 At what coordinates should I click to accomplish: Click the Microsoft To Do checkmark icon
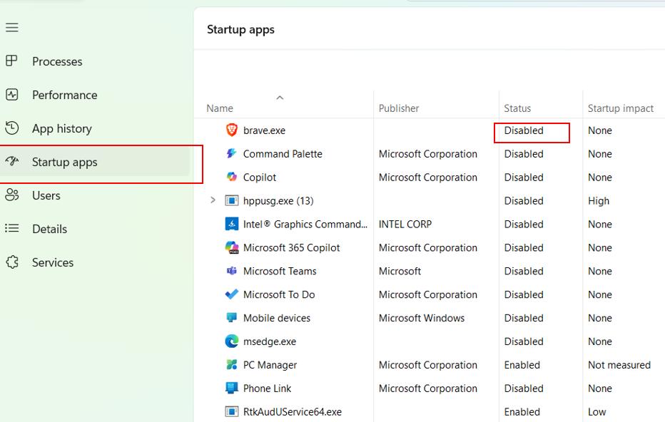(x=232, y=294)
